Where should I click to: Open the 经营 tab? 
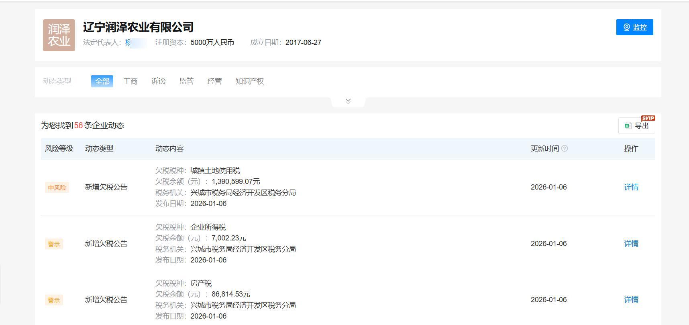214,81
